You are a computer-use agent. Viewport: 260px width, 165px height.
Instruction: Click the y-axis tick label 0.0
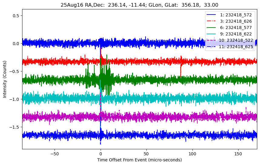point(16,44)
